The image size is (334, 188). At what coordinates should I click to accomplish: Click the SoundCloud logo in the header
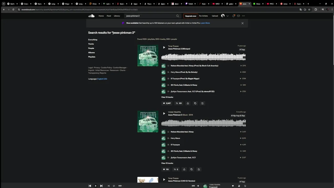[91, 16]
